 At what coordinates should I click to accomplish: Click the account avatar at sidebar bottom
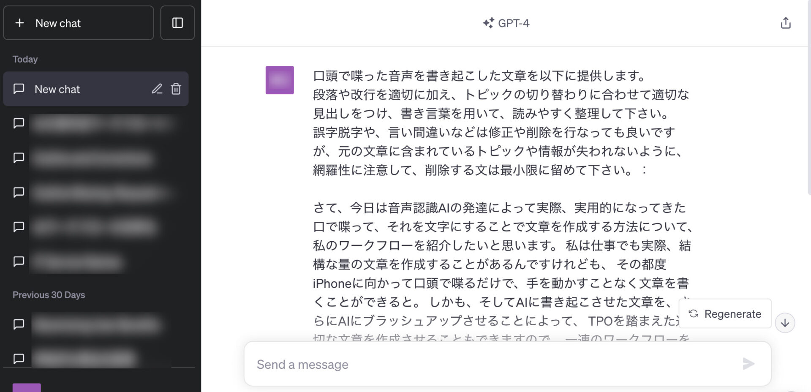(27, 388)
